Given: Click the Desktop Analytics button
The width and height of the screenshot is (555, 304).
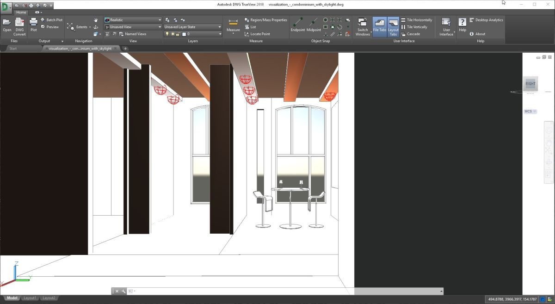Looking at the screenshot, I should pyautogui.click(x=486, y=19).
